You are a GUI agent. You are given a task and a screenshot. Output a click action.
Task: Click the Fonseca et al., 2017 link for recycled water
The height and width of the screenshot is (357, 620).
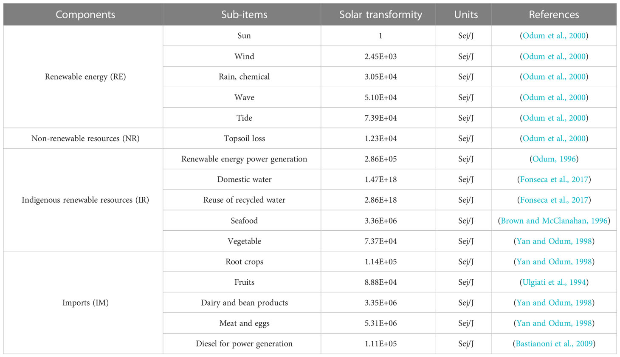click(x=554, y=200)
